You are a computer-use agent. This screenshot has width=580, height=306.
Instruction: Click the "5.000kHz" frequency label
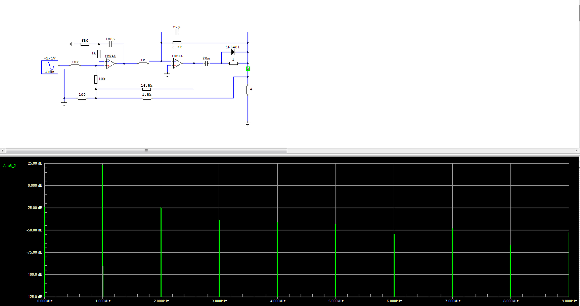[336, 301]
